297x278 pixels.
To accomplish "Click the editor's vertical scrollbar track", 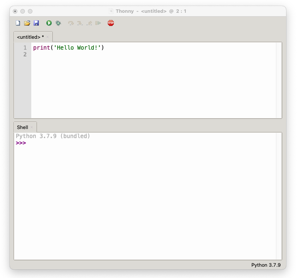I will click(279, 80).
